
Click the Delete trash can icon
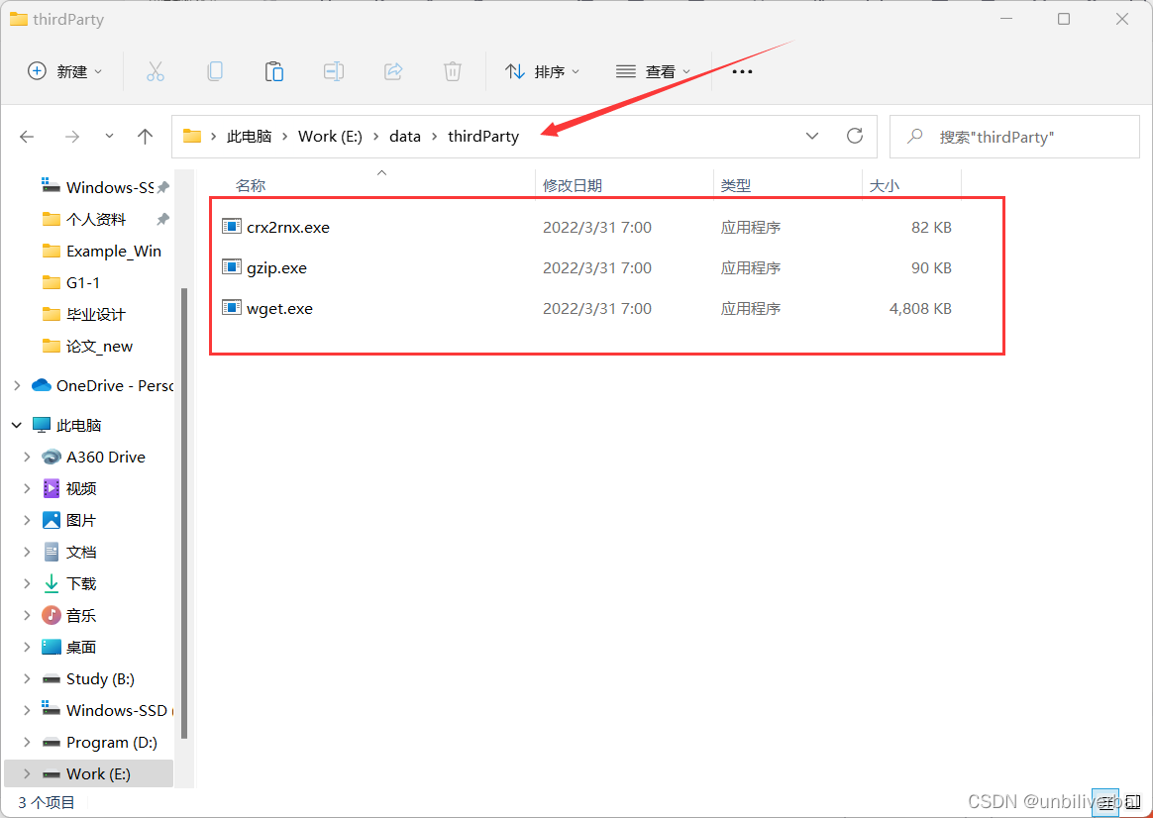(x=453, y=71)
